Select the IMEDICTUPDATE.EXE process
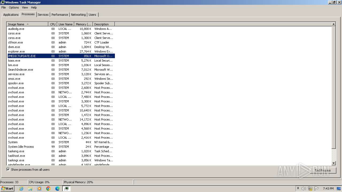Viewport: 342px width, 192px height. point(61,56)
